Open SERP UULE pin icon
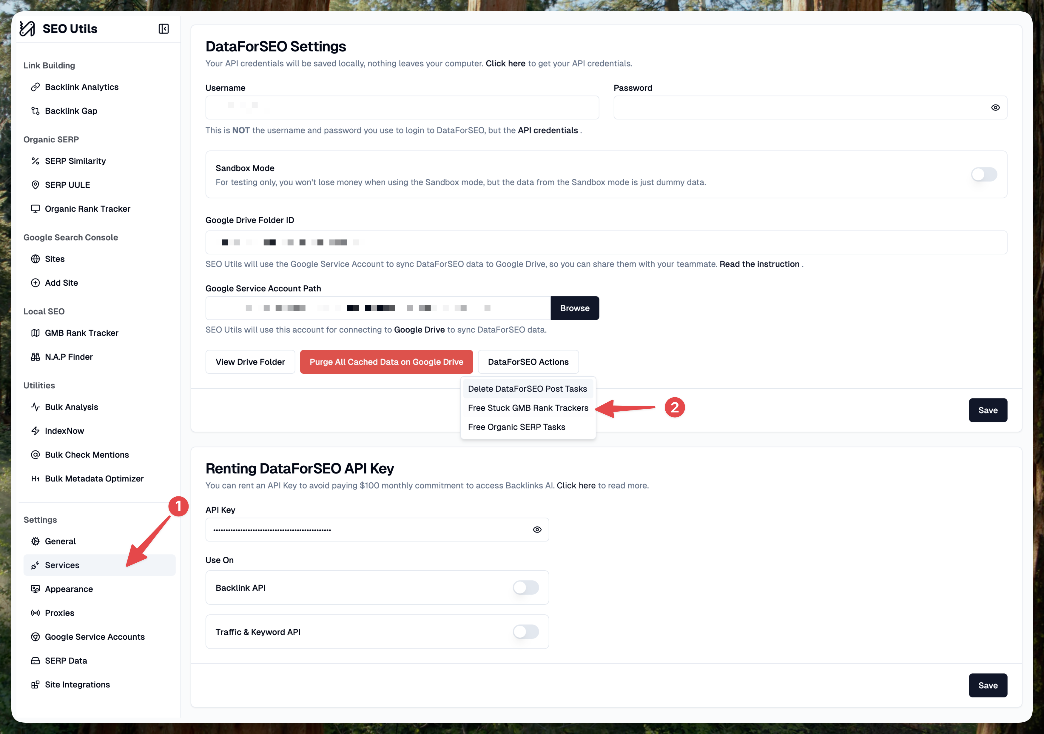1044x734 pixels. (35, 185)
